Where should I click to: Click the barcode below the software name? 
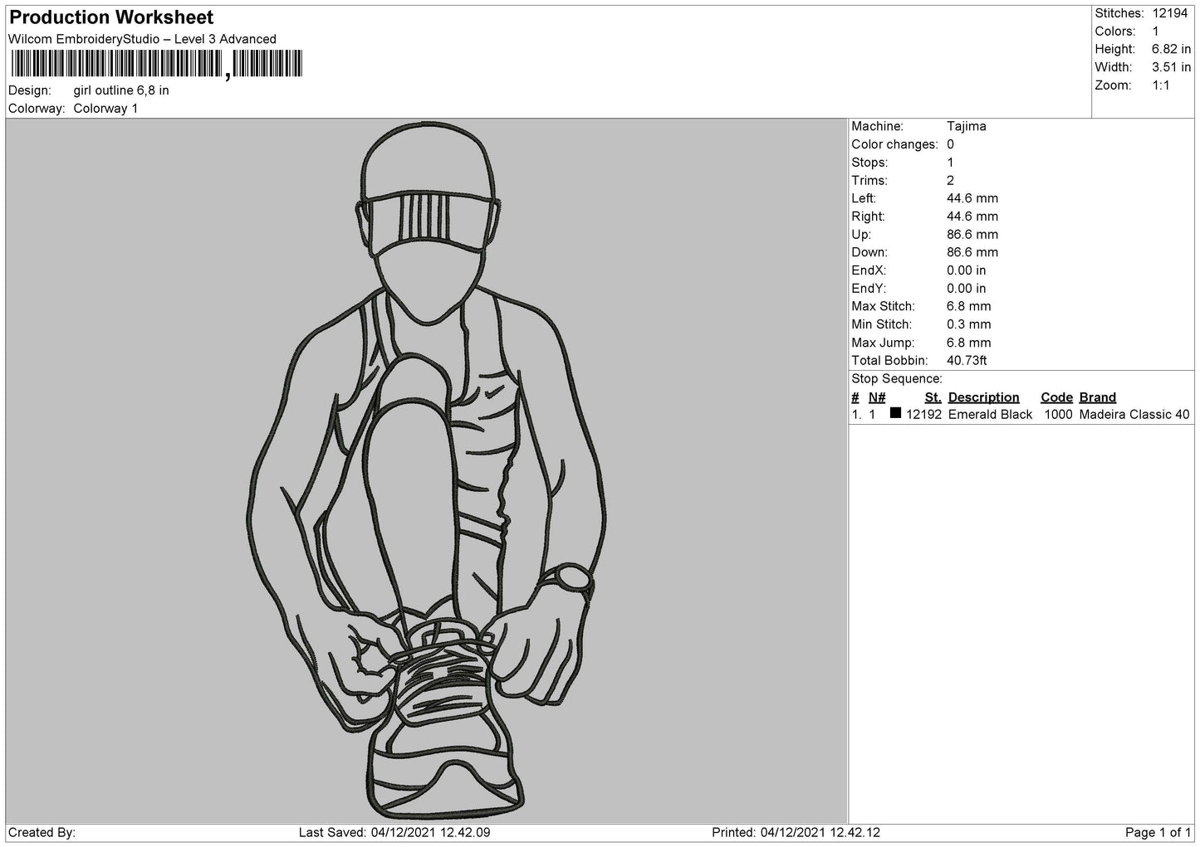156,65
